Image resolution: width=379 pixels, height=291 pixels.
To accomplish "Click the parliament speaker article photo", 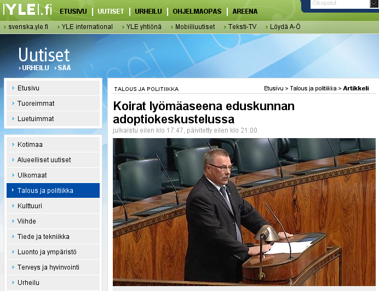I will tap(245, 212).
